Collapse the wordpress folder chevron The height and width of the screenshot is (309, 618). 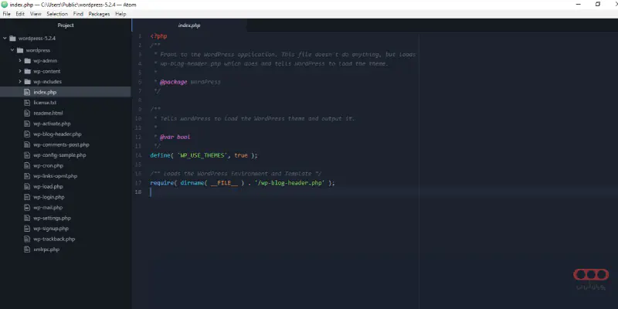[x=12, y=50]
